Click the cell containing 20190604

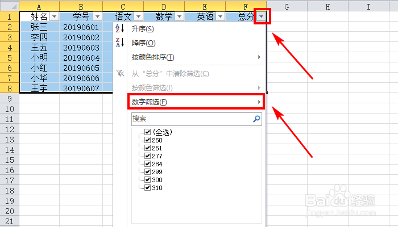coord(81,57)
